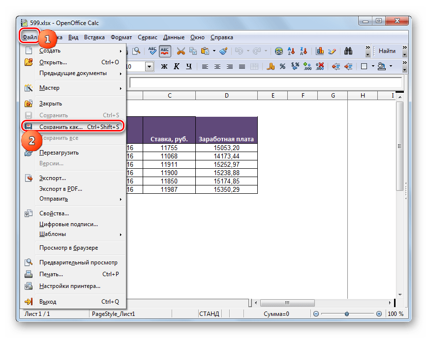428x338 pixels.
Task: Click zoom out minus button
Action: [316, 314]
